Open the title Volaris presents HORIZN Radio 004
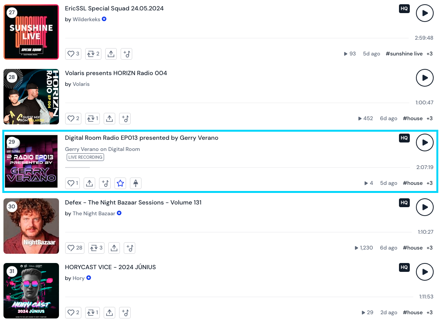This screenshot has height=325, width=441. point(116,73)
